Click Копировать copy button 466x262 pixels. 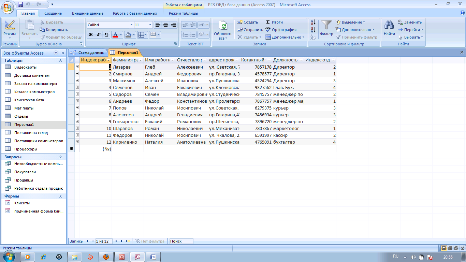point(54,30)
